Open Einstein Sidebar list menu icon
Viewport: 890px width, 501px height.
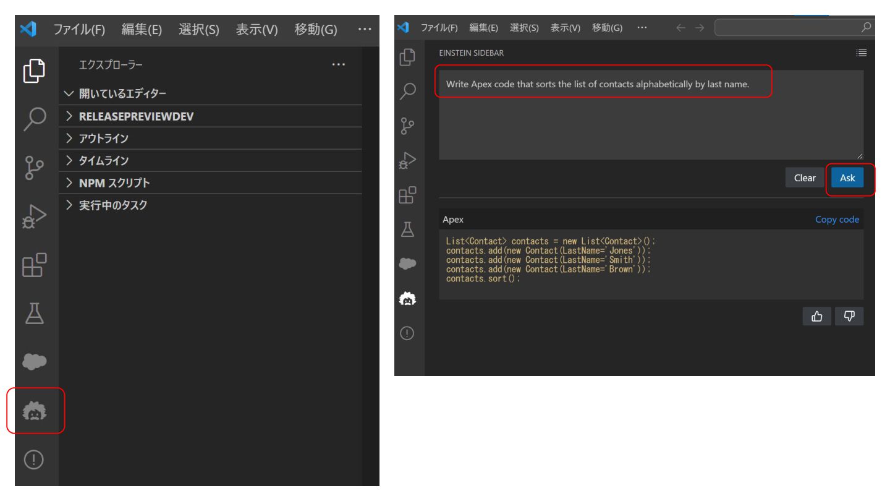point(862,53)
